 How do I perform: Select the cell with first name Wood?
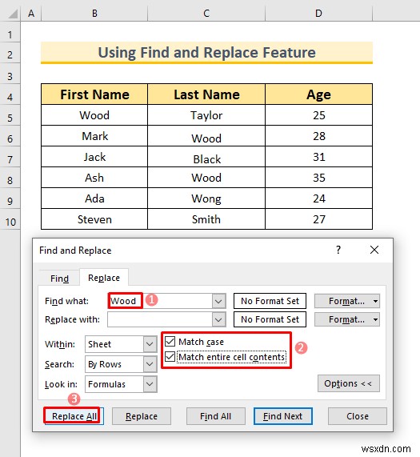(94, 115)
